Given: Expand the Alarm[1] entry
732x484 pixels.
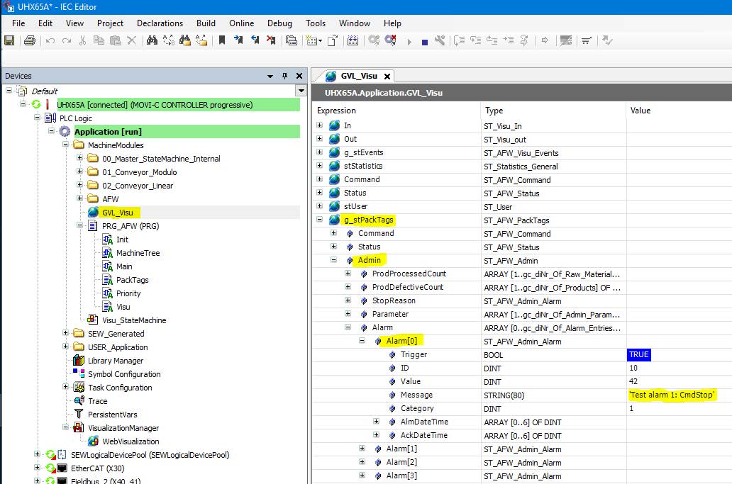Looking at the screenshot, I should tap(362, 449).
